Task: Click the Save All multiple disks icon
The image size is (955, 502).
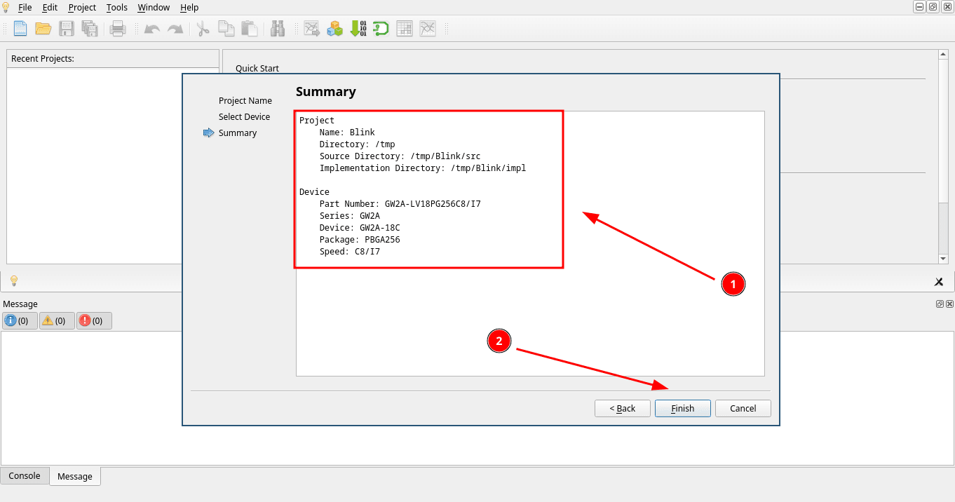Action: click(90, 29)
